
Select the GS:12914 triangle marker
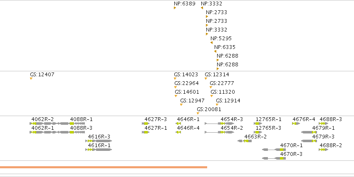pos(217,104)
